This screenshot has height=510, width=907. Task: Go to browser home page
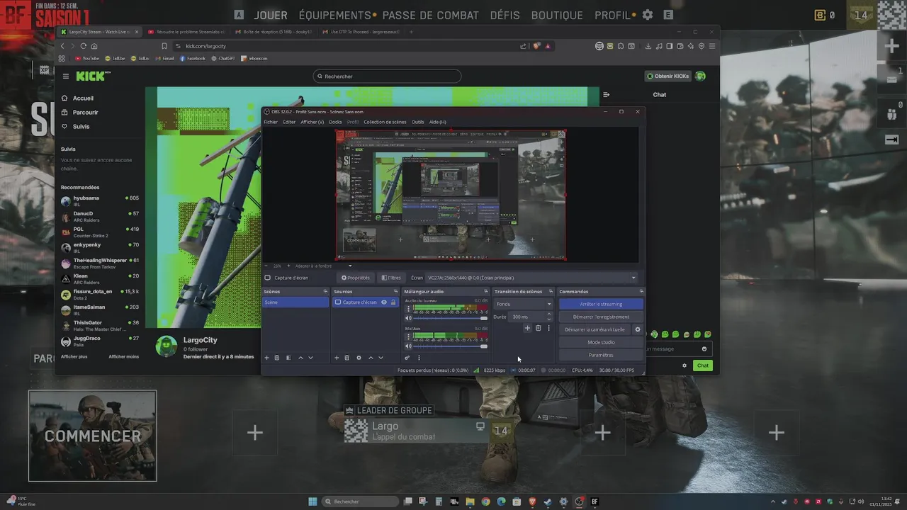click(94, 46)
